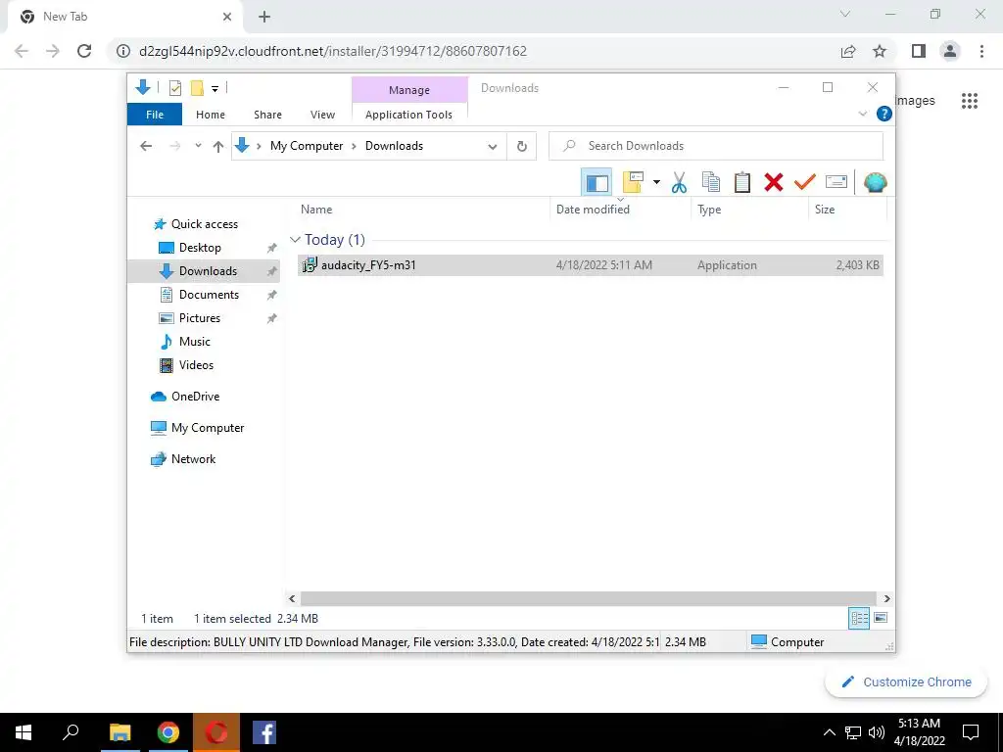Open Music in the navigation pane

pyautogui.click(x=195, y=342)
